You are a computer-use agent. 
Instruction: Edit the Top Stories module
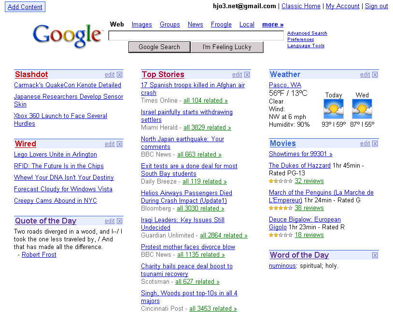(x=237, y=75)
